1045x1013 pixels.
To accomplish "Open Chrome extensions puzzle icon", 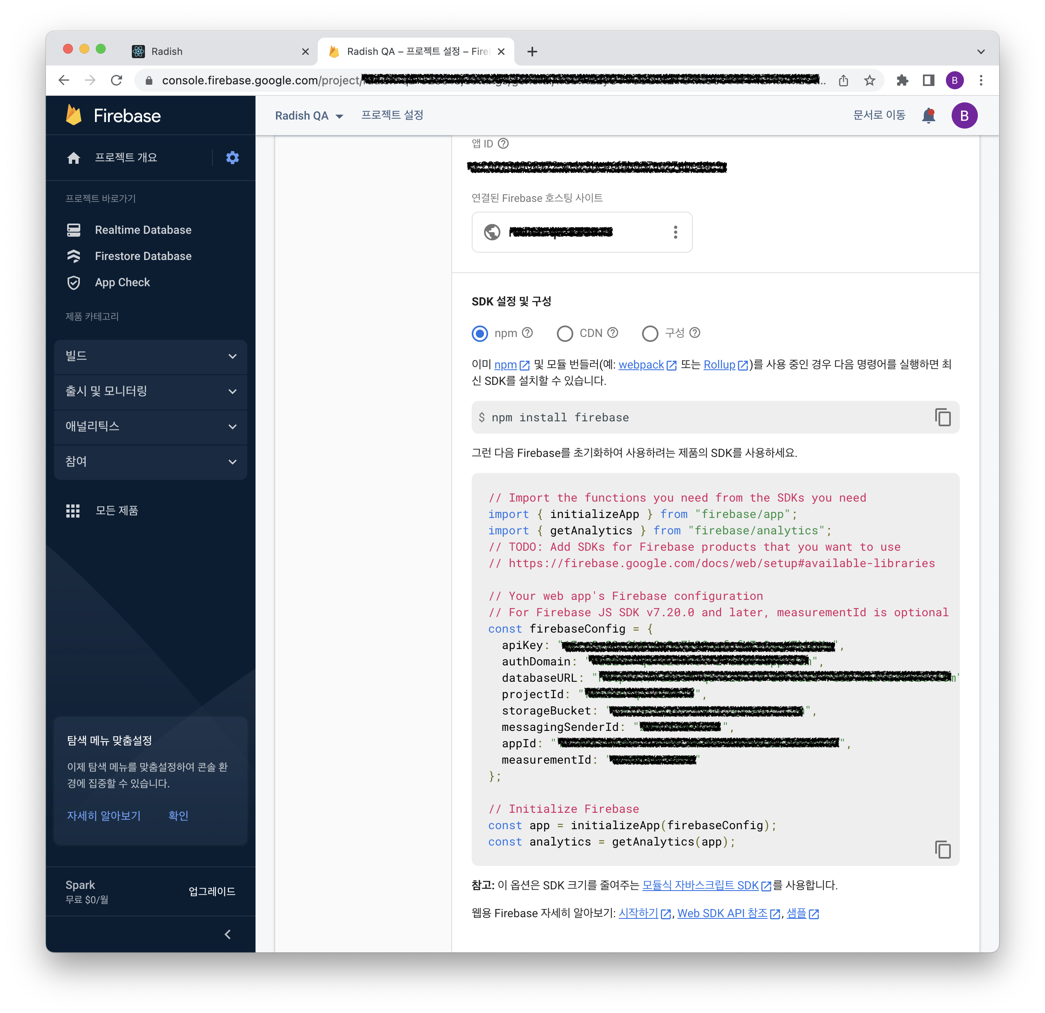I will [902, 81].
